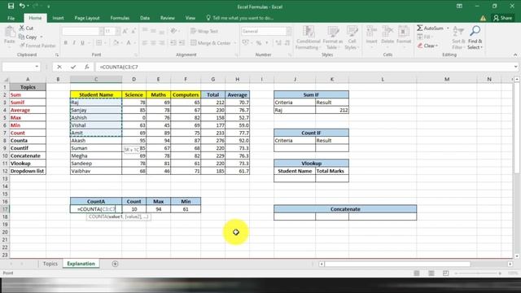
Task: Switch to the Insert tab
Action: pyautogui.click(x=58, y=18)
